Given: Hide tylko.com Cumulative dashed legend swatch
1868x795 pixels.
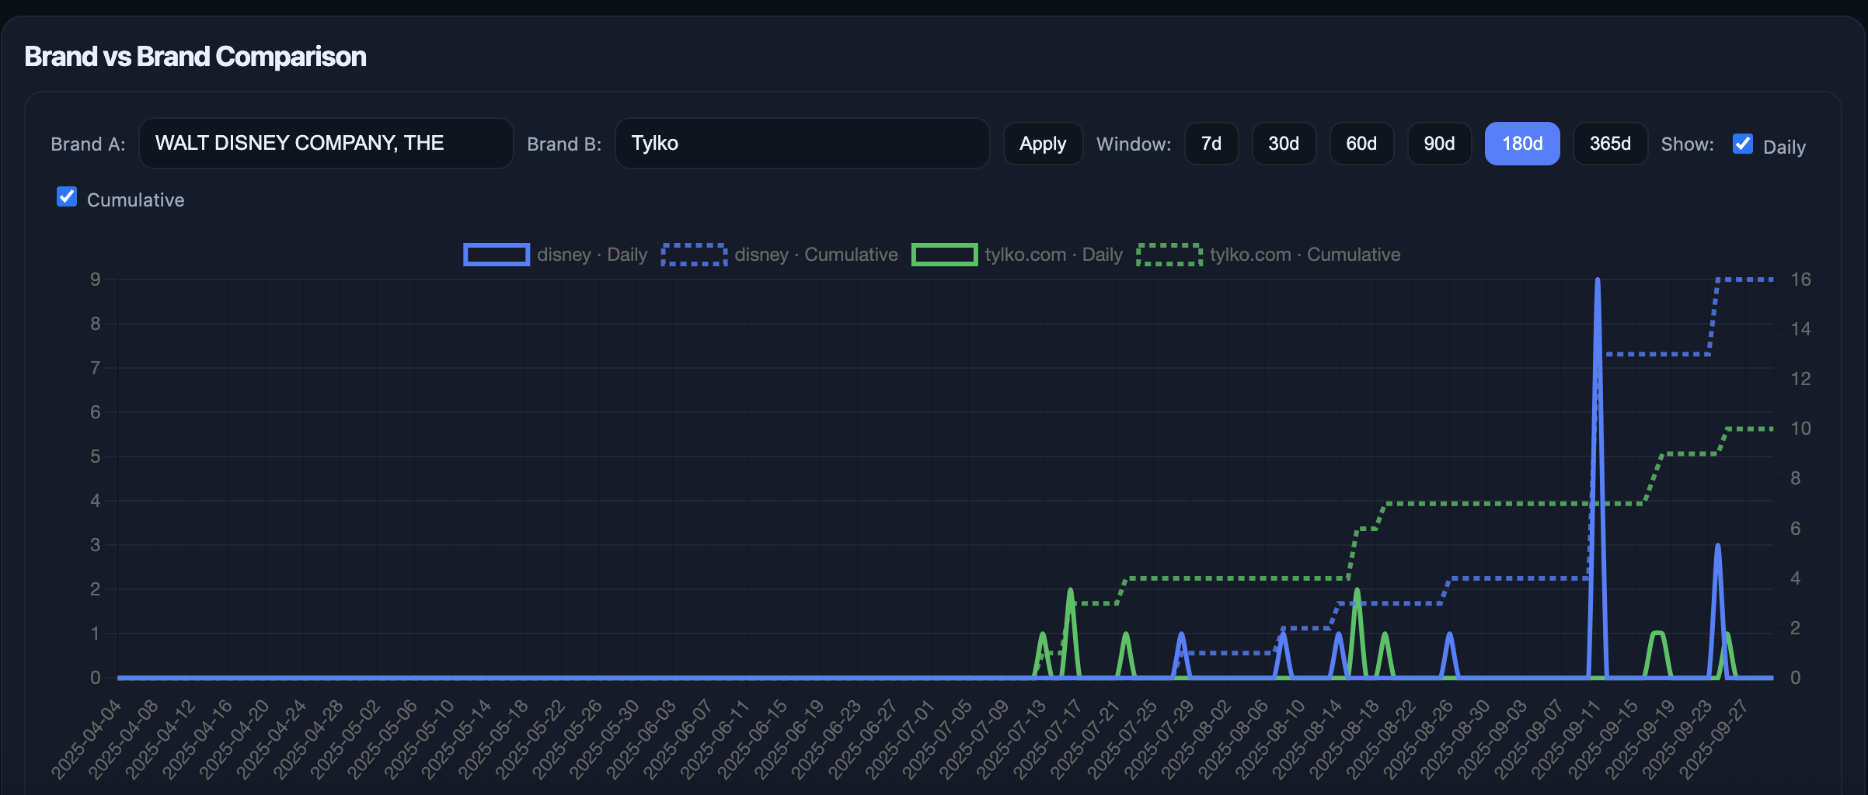Looking at the screenshot, I should click(x=1169, y=255).
